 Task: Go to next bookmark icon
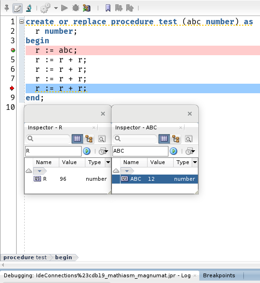119,8
